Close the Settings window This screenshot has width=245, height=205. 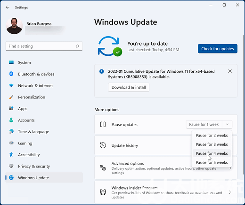click(237, 5)
